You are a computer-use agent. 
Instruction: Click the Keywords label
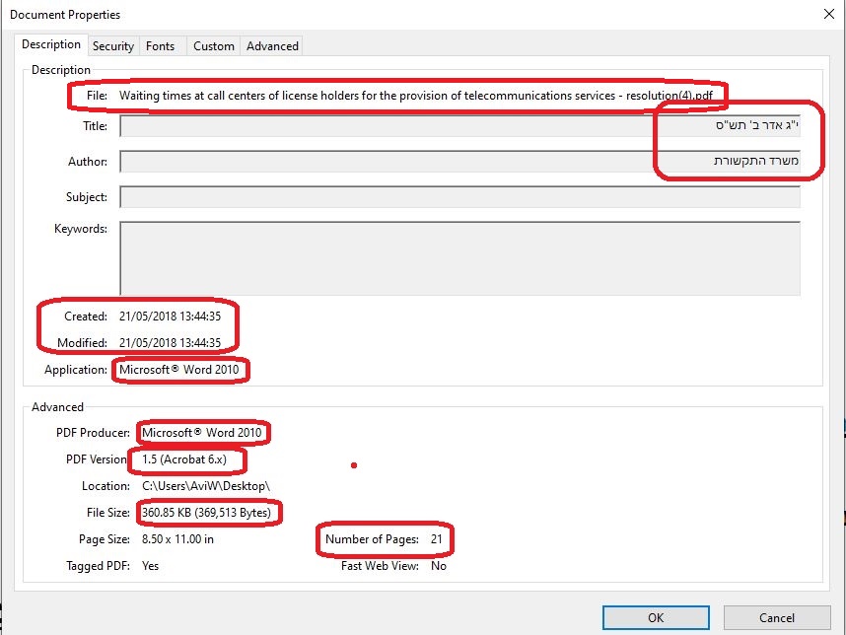(x=81, y=229)
